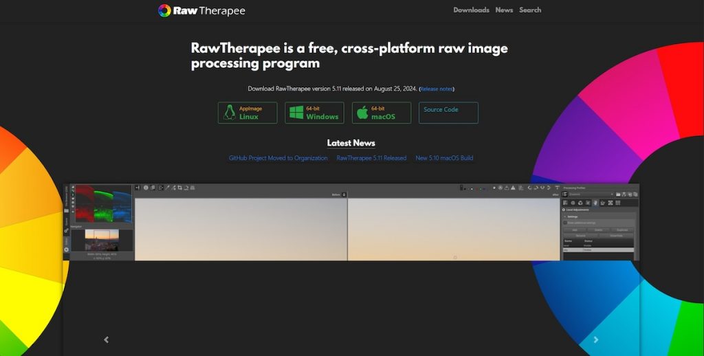The width and height of the screenshot is (704, 356).
Task: Download the Linux AppImage
Action: (247, 113)
